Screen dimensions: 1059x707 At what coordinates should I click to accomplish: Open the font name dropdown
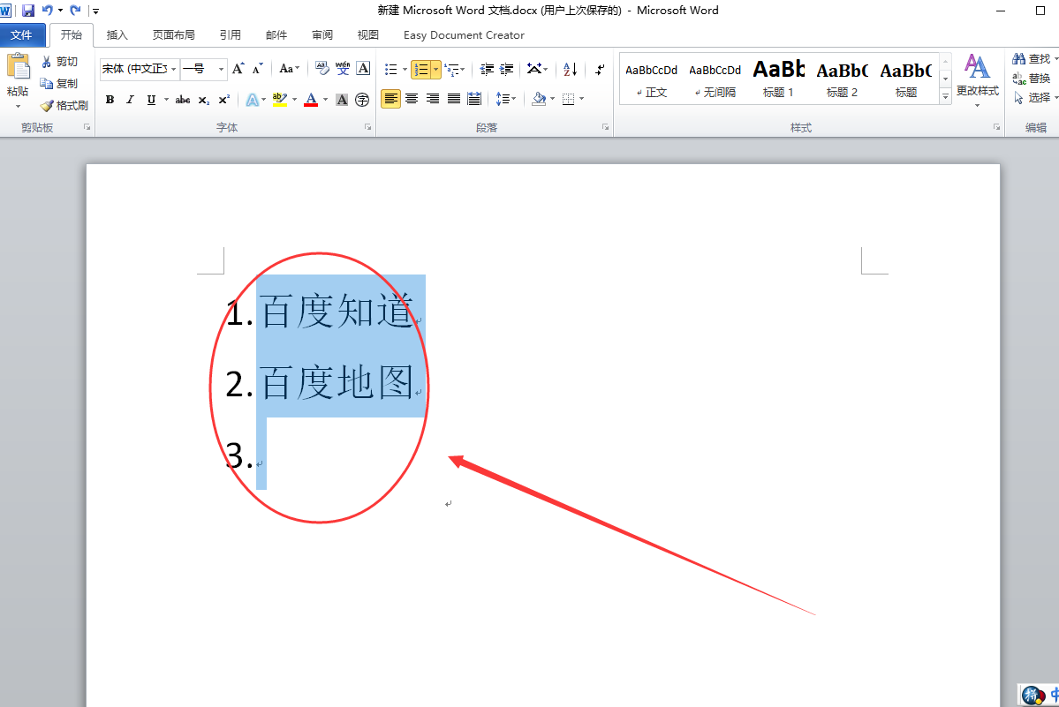click(173, 69)
